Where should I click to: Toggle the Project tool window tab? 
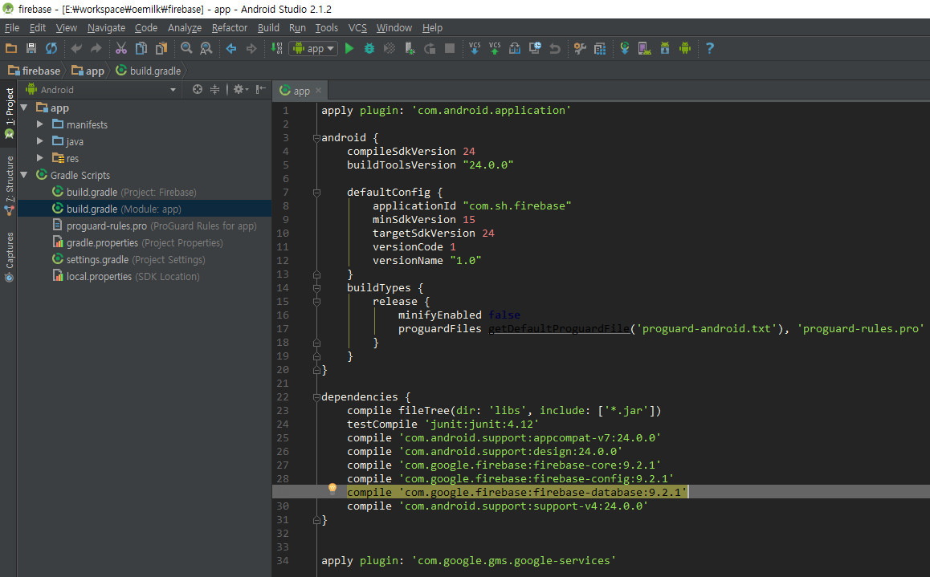[9, 112]
